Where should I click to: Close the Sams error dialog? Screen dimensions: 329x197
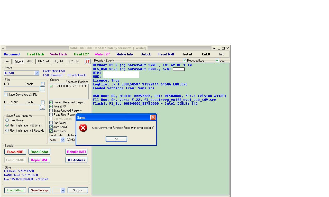coord(153,117)
